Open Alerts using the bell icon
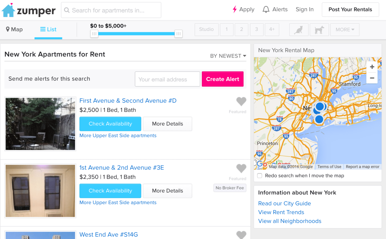 (266, 9)
